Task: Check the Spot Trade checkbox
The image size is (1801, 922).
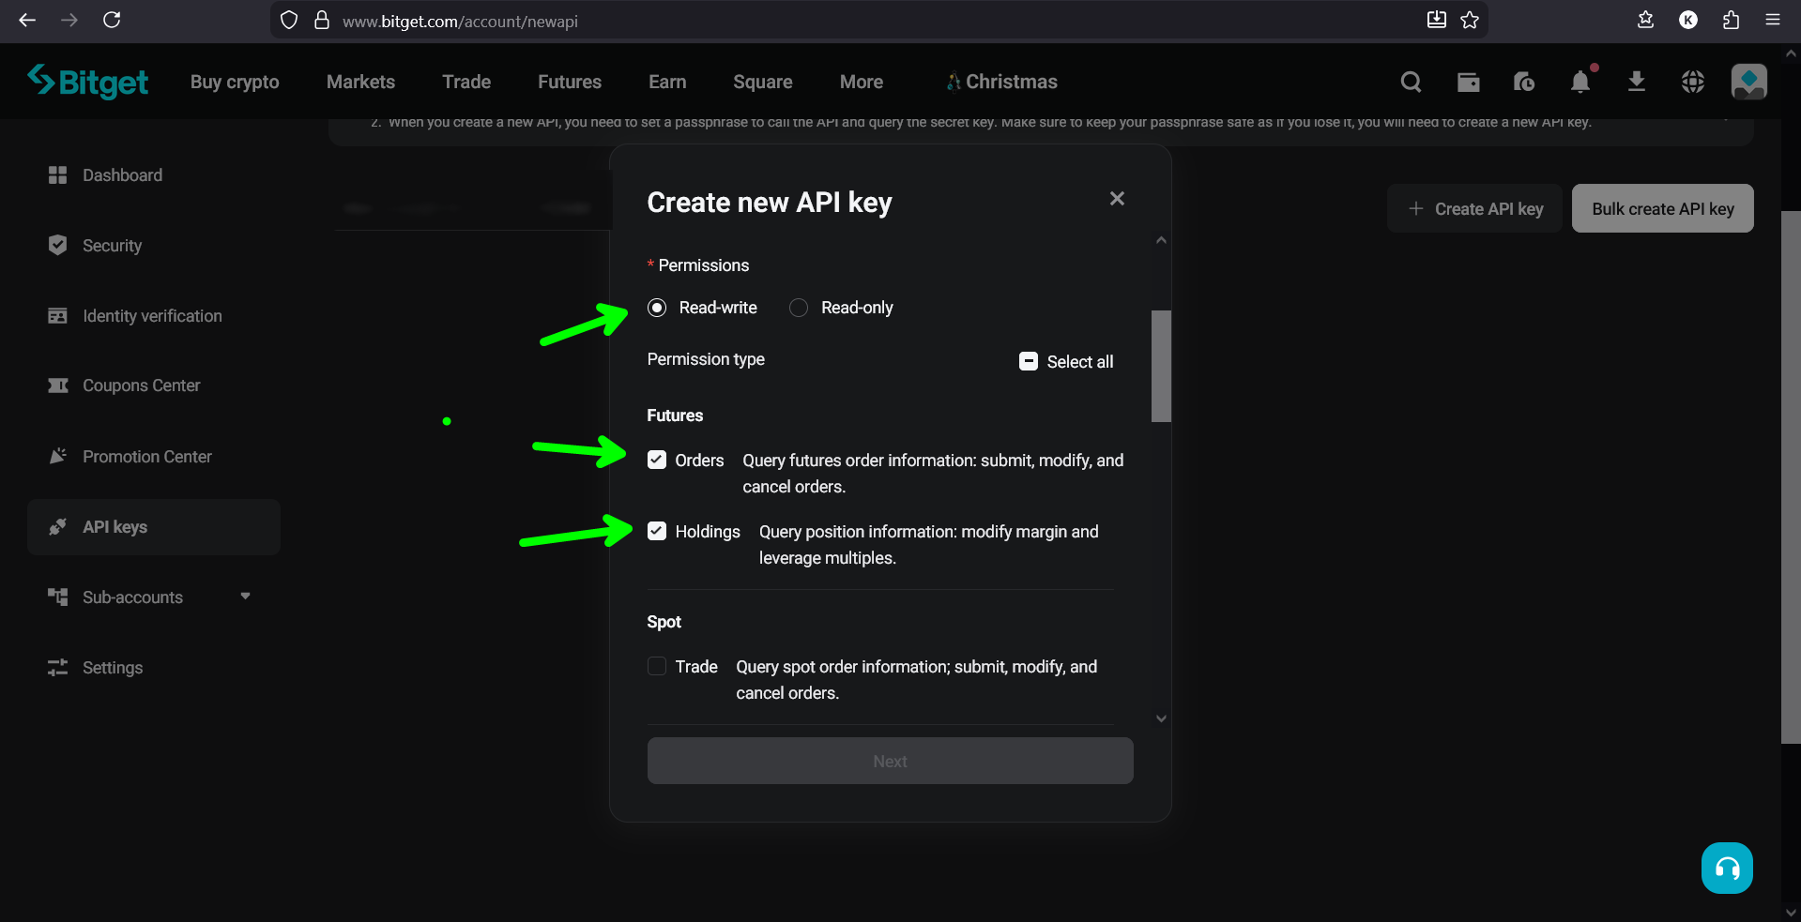Action: click(657, 666)
